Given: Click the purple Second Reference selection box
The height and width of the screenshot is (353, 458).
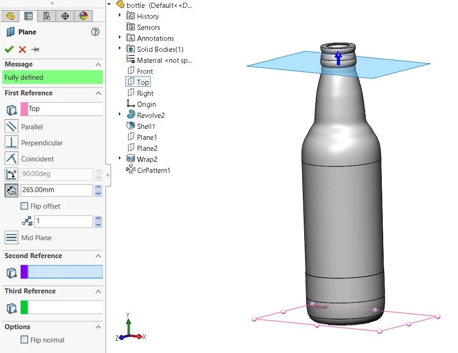Looking at the screenshot, I should point(61,271).
